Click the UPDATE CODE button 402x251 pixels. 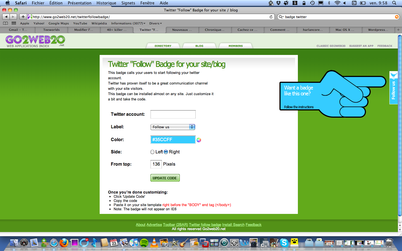(165, 178)
